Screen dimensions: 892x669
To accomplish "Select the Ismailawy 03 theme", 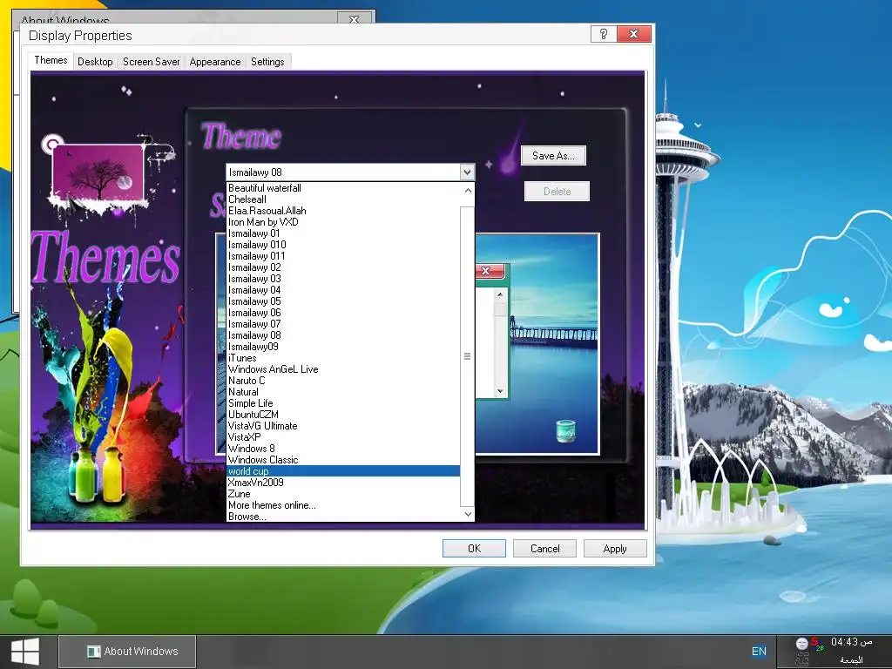I will click(x=343, y=279).
